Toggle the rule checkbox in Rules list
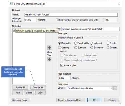This screenshot has width=125, height=106. 14,31
